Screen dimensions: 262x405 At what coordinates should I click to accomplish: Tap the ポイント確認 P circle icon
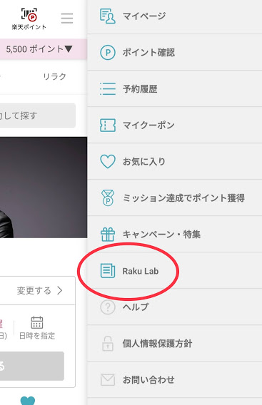pyautogui.click(x=108, y=53)
